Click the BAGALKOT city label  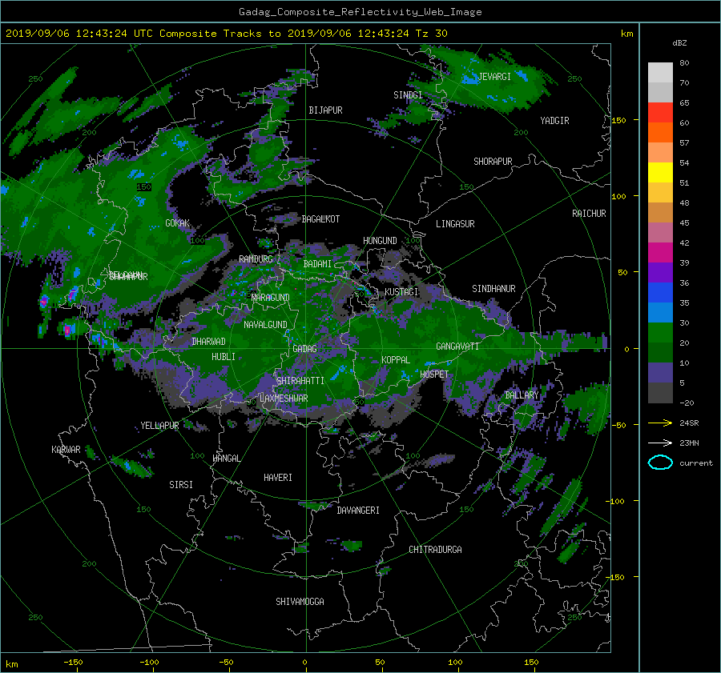click(x=320, y=219)
